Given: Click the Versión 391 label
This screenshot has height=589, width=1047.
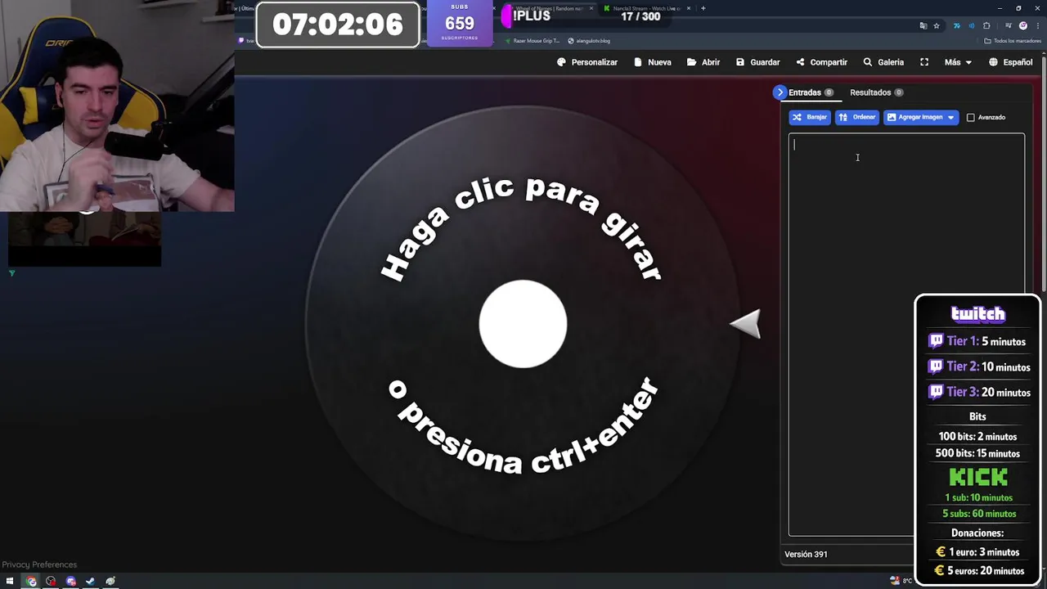Looking at the screenshot, I should pos(806,554).
